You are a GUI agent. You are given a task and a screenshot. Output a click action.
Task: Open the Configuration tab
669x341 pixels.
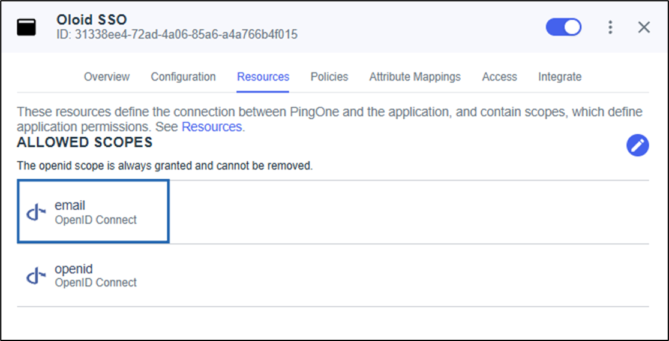click(183, 77)
